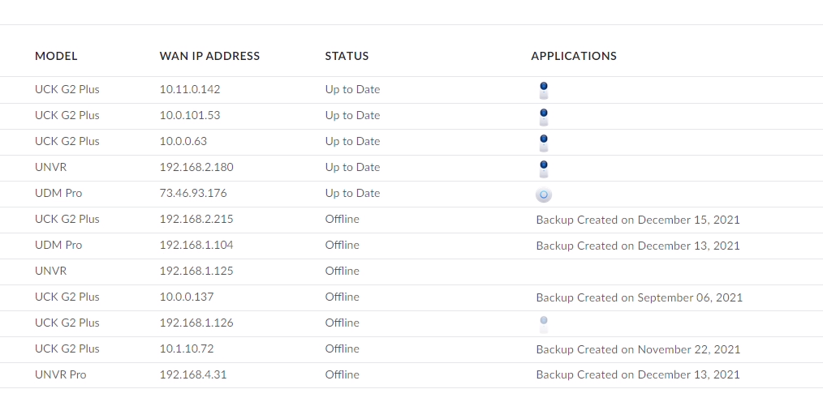Viewport: 823px width, 402px height.
Task: Select the UNVR Pro model row
Action: pyautogui.click(x=60, y=374)
